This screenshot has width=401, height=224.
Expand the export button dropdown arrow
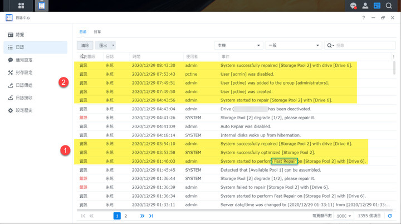point(113,45)
